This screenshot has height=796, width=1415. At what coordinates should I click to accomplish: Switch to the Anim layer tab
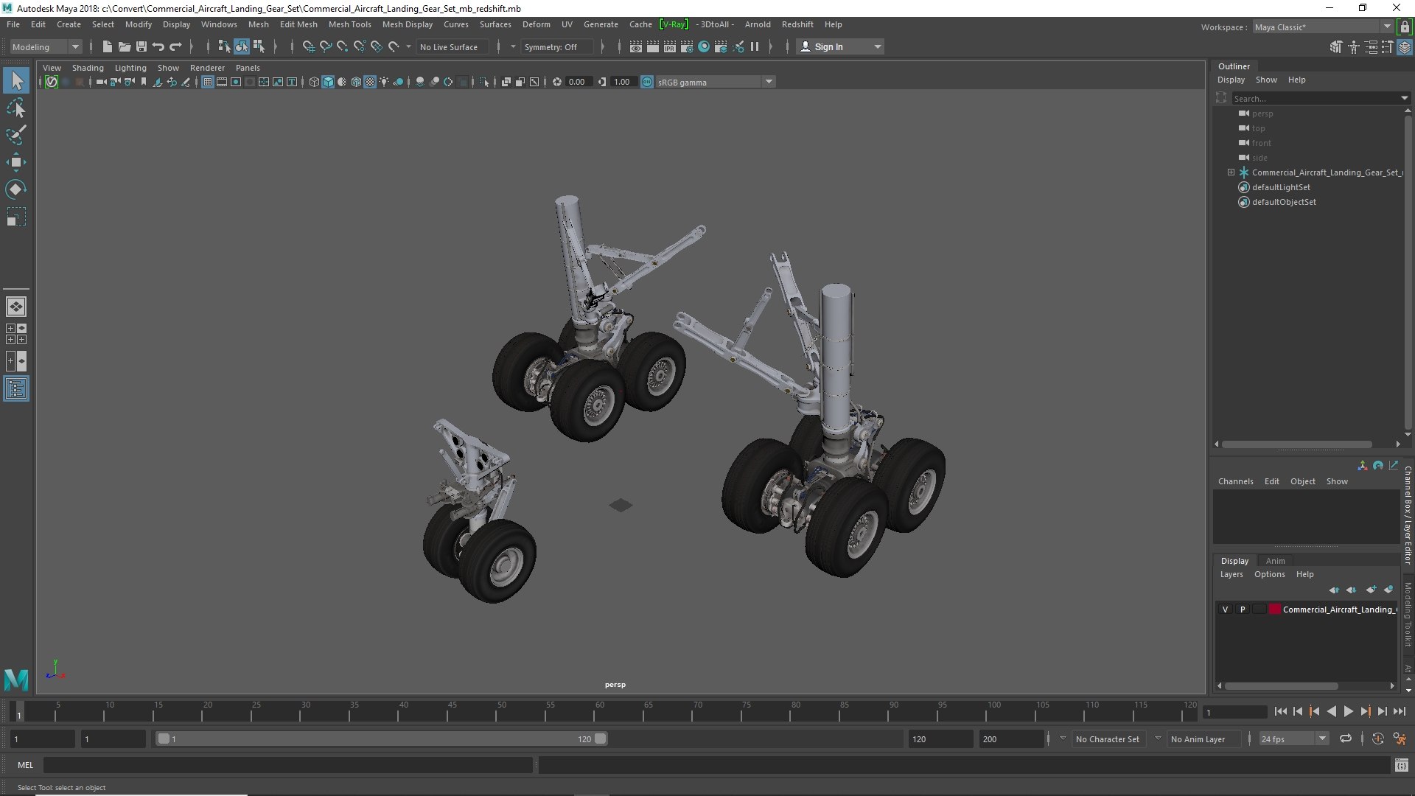click(x=1275, y=561)
